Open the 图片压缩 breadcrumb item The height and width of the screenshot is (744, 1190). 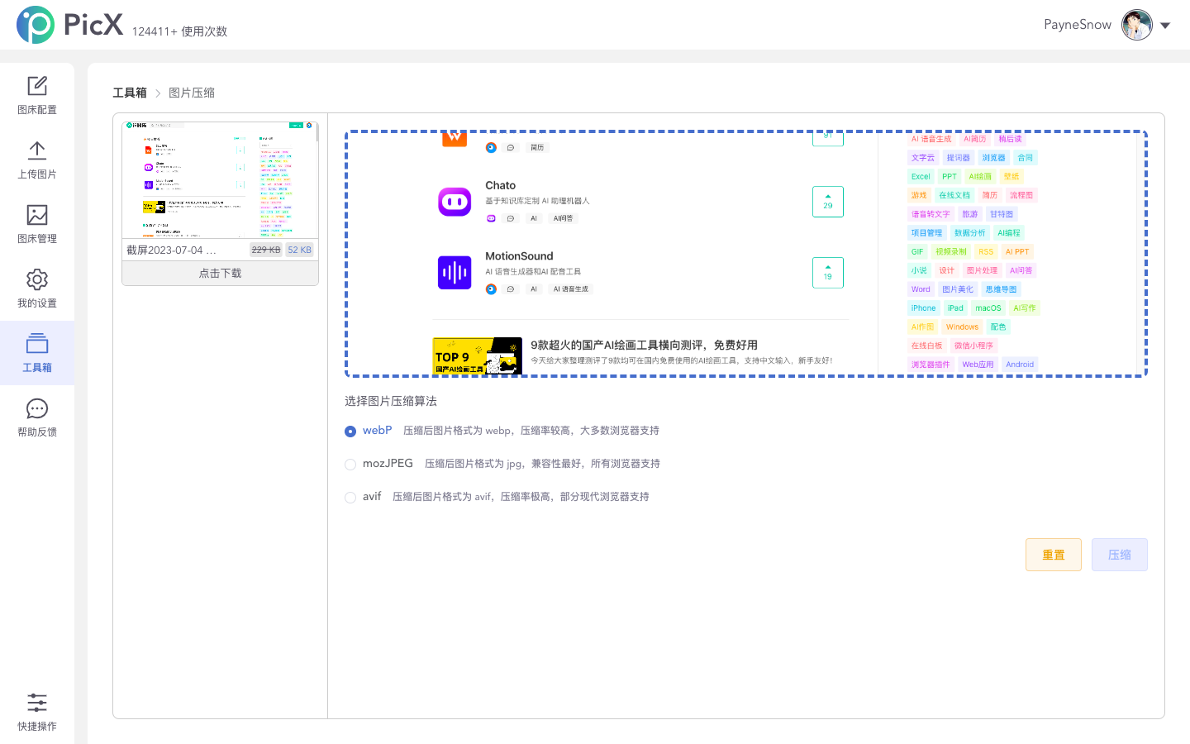point(192,92)
